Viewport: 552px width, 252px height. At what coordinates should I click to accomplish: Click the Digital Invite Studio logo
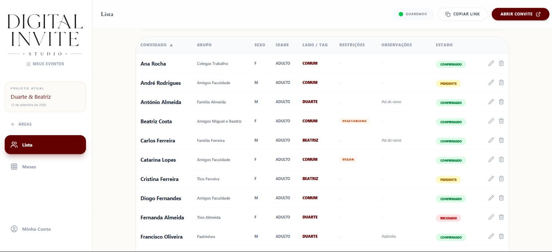[x=45, y=35]
